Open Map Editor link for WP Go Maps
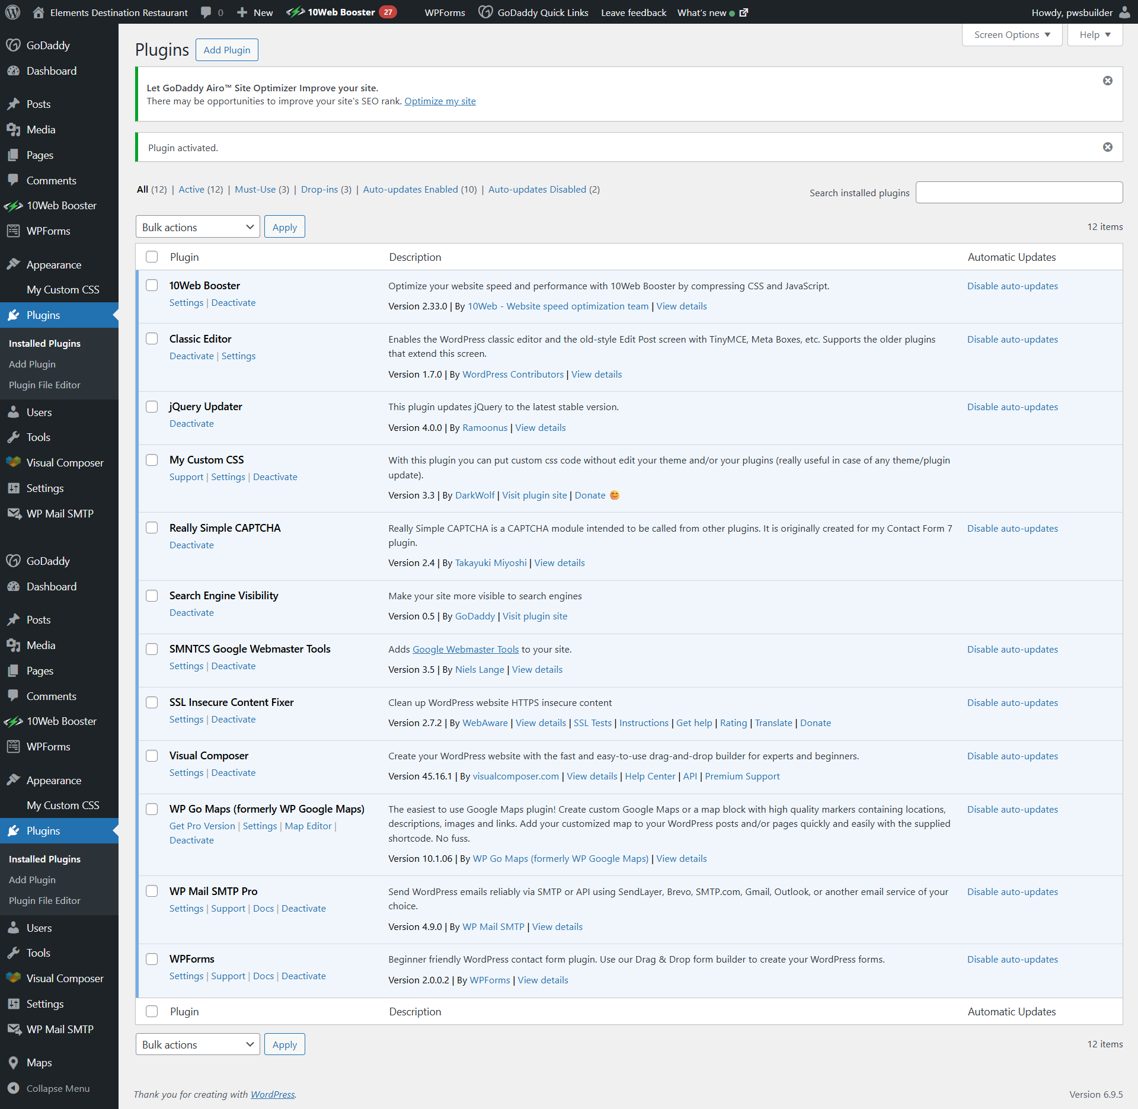Viewport: 1138px width, 1109px height. click(x=308, y=826)
